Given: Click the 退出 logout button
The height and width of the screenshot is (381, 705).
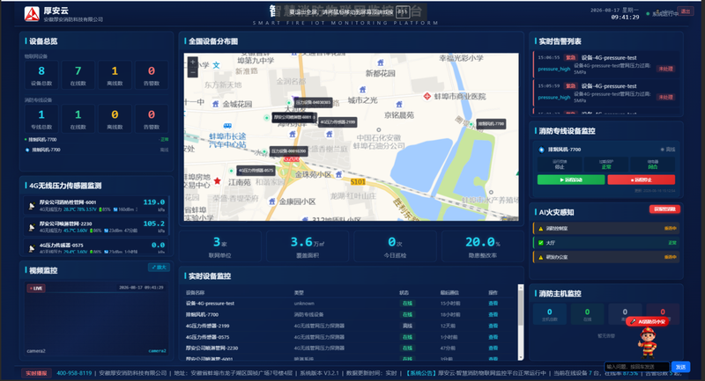Looking at the screenshot, I should pyautogui.click(x=686, y=11).
